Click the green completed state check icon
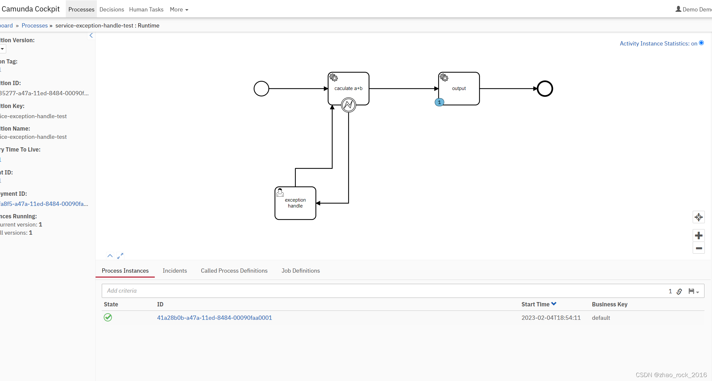 108,317
